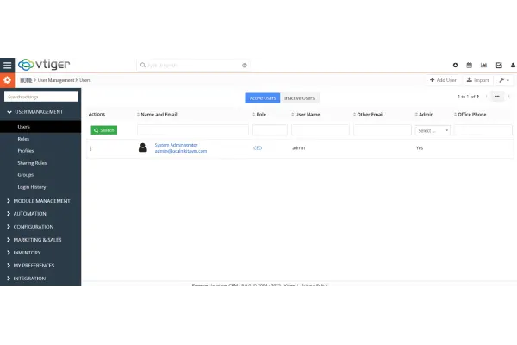Expand the Module Management section
The height and width of the screenshot is (345, 517).
(41, 201)
